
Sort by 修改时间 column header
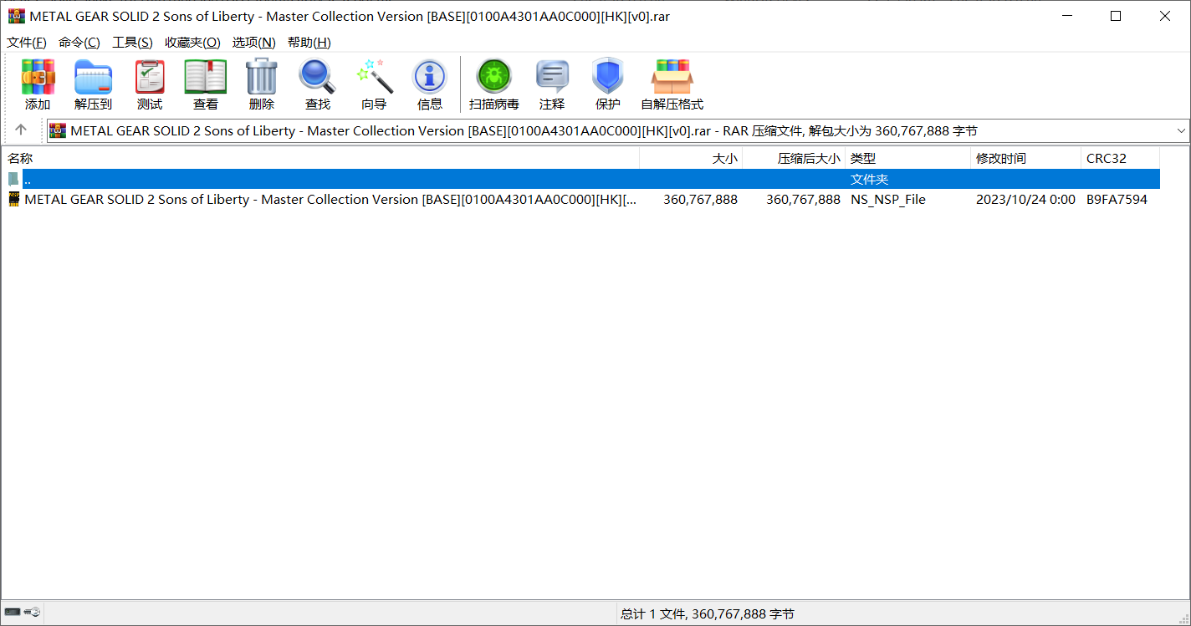pos(1000,158)
